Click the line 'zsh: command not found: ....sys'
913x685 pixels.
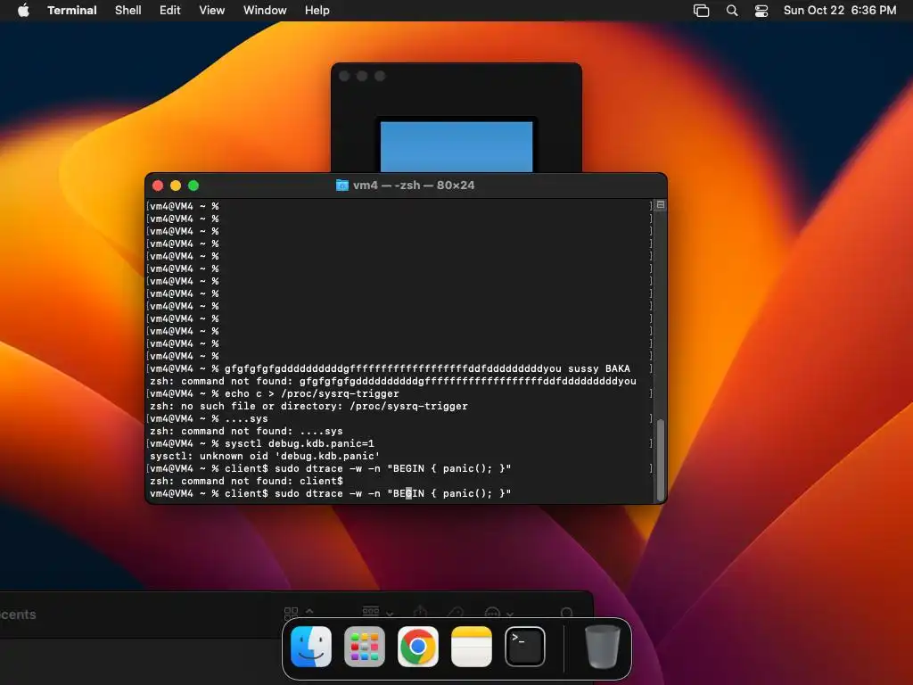click(246, 431)
